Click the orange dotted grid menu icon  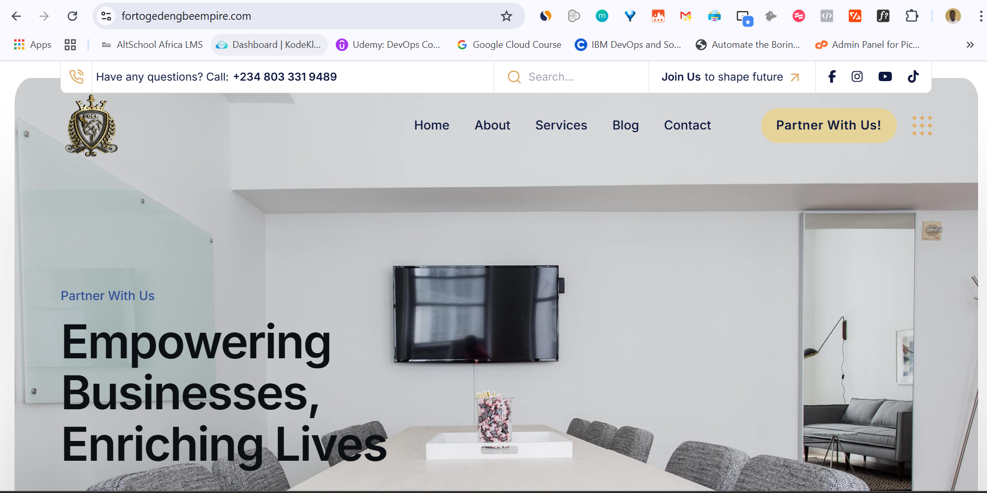point(922,126)
